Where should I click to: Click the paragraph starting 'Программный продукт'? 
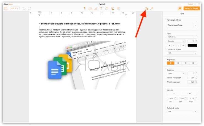pyautogui.click(x=82, y=33)
